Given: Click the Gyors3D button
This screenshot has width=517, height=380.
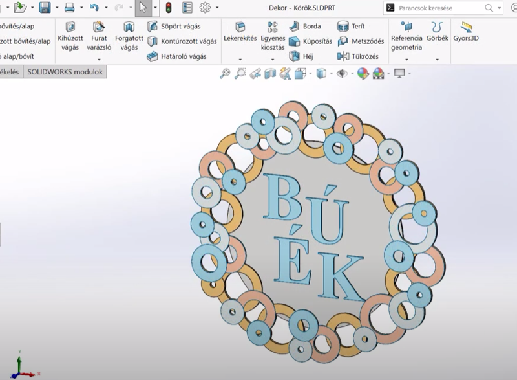Looking at the screenshot, I should pos(465,32).
